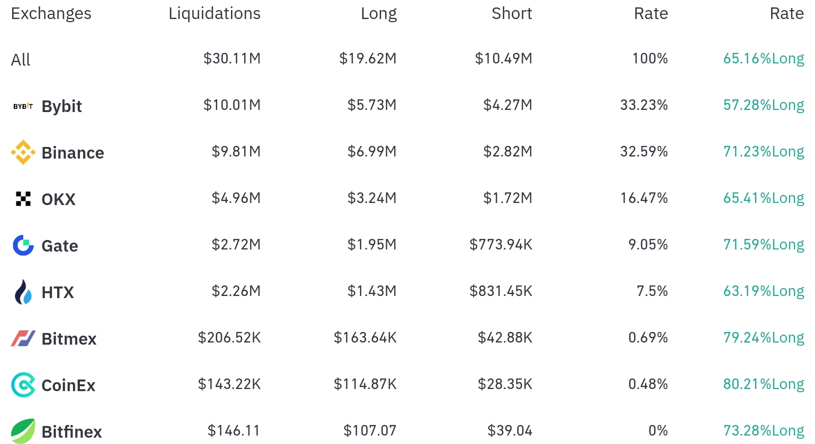The height and width of the screenshot is (444, 815).
Task: Click the Gate blue circle logo
Action: 23,245
